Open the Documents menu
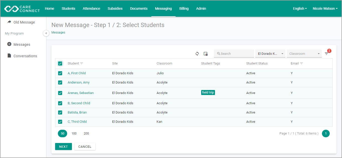 [139, 8]
